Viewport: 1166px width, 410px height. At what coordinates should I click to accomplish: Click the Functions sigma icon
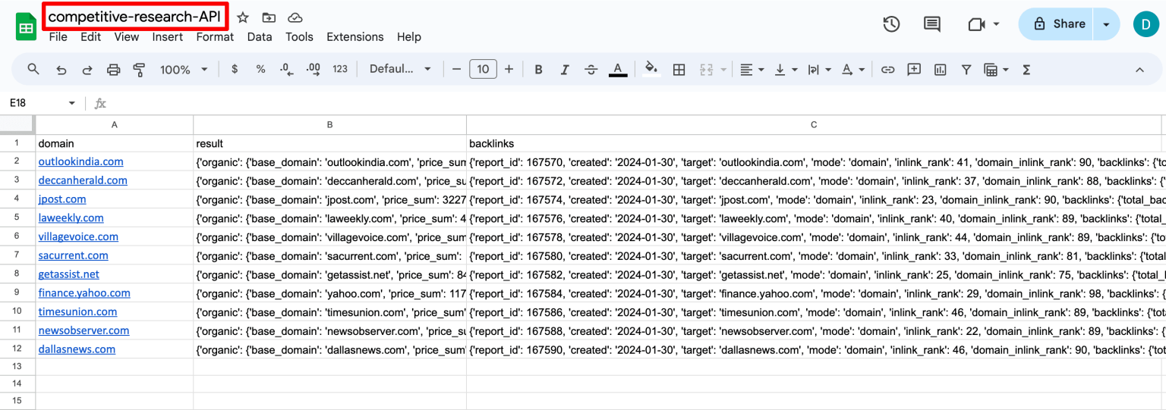[1026, 70]
